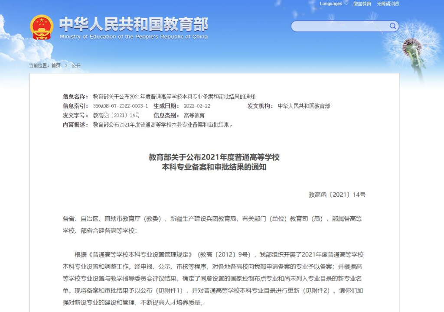
Task: Click the 内容概述 summary text
Action: click(163, 124)
